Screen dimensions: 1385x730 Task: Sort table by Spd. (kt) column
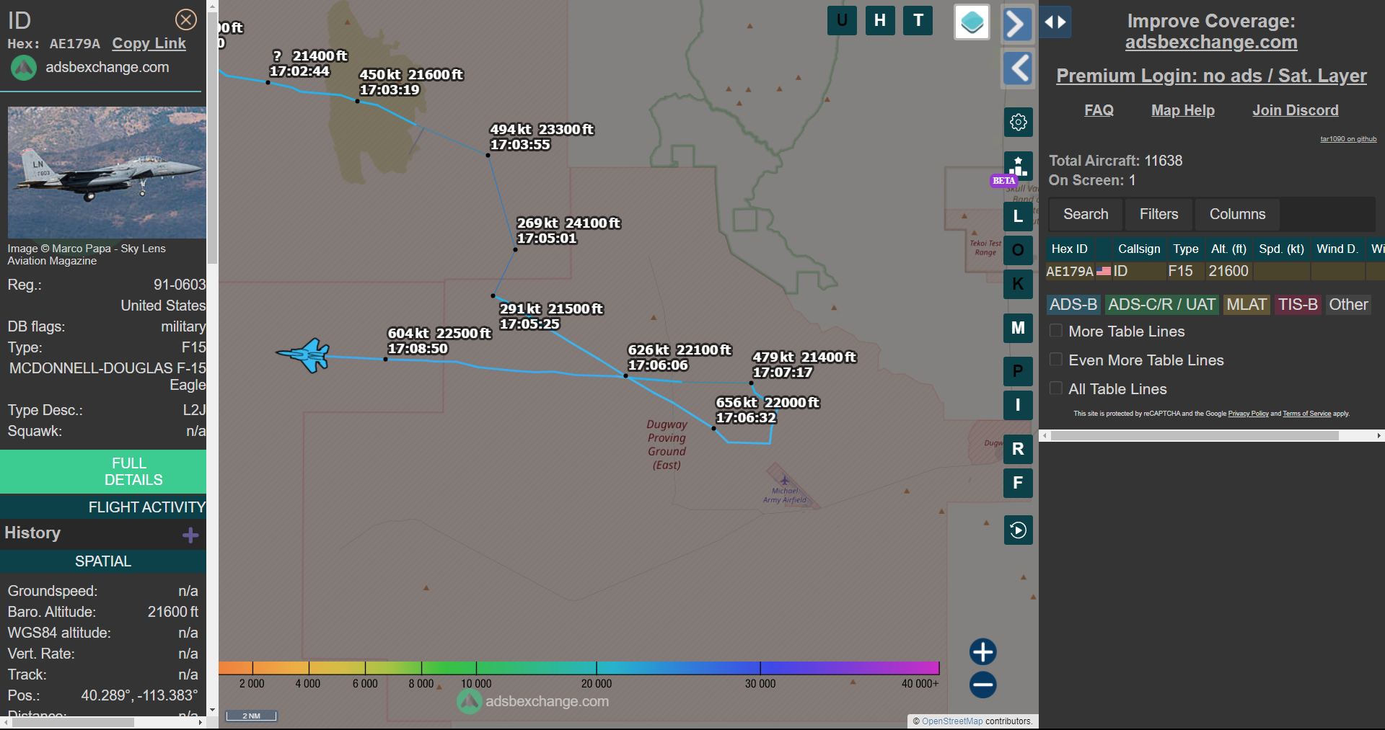(1281, 249)
